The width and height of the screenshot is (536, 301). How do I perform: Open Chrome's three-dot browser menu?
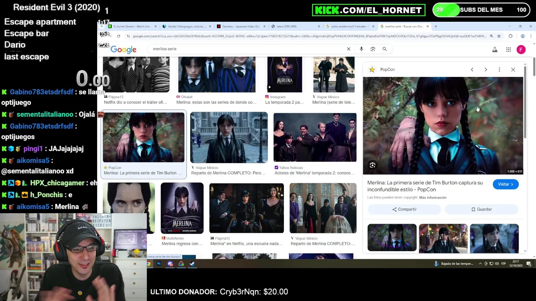[x=530, y=36]
